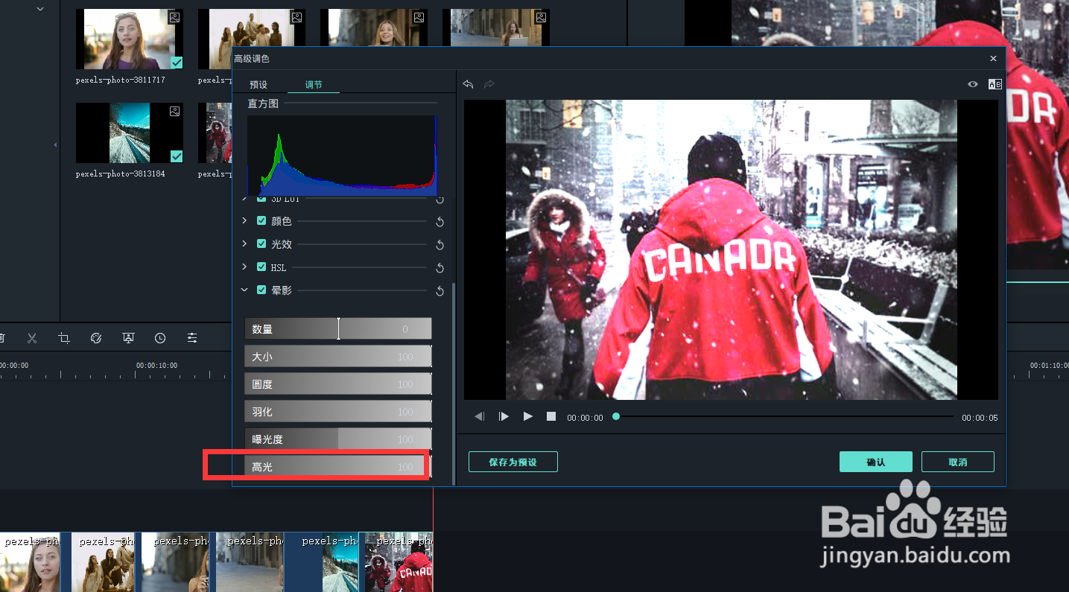Reset the 光效 section
This screenshot has height=592, width=1069.
tap(440, 245)
